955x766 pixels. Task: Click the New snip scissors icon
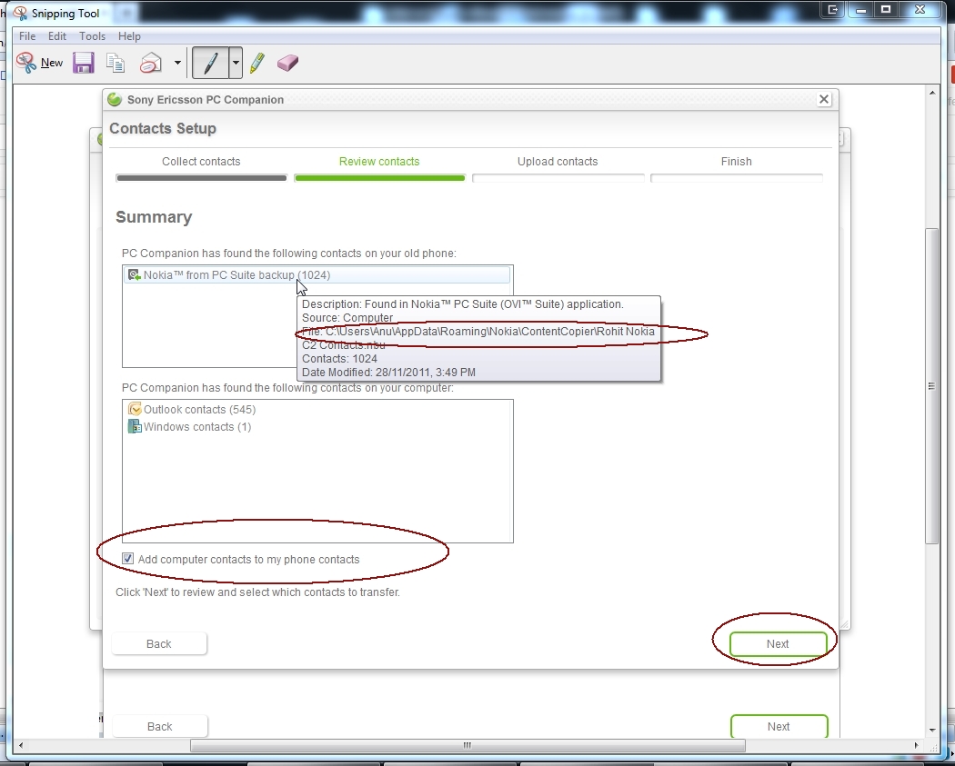click(26, 63)
